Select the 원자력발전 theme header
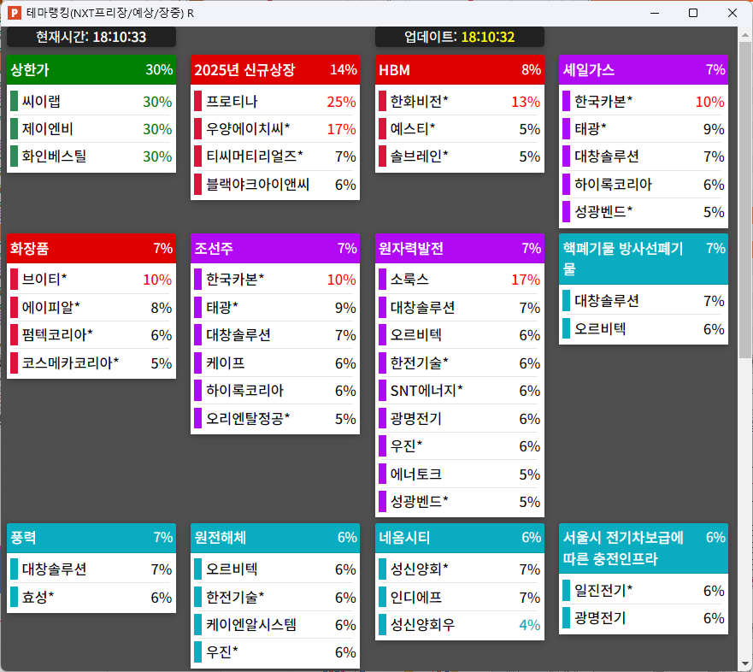Screen dimensions: 753x672 (x=460, y=248)
